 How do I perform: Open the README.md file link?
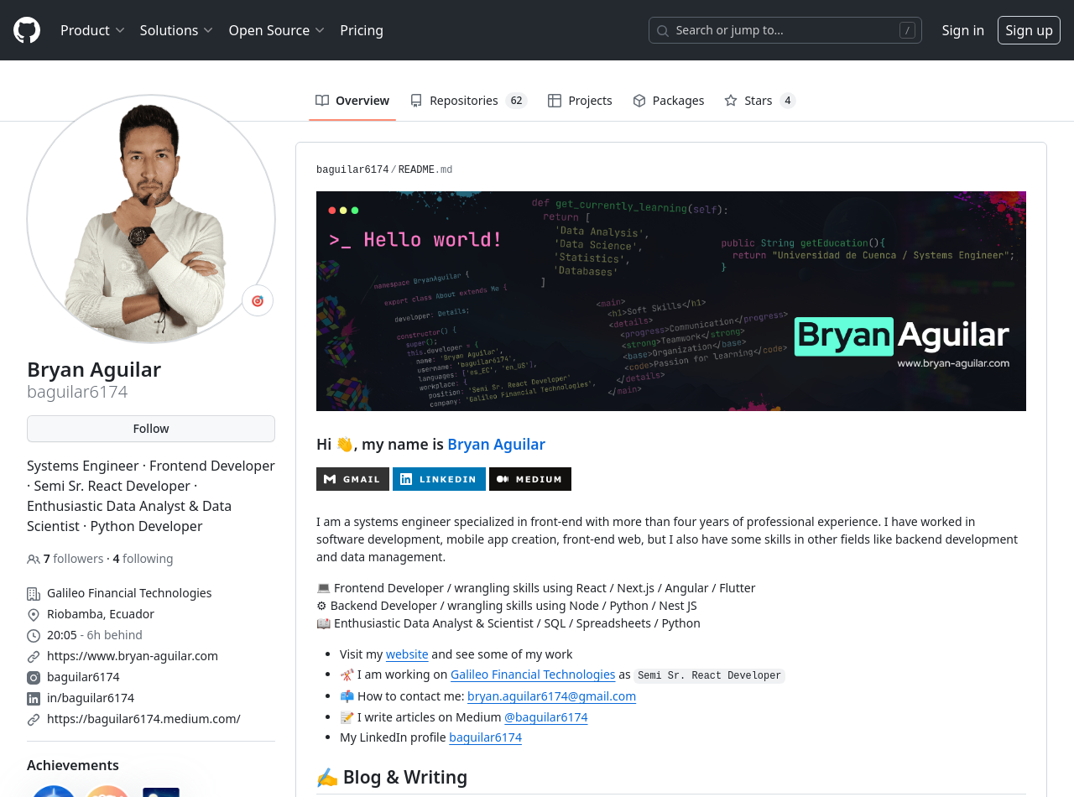(x=425, y=170)
